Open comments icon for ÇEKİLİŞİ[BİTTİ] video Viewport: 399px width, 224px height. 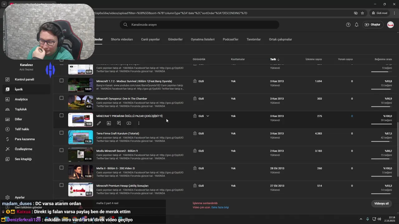point(119,123)
